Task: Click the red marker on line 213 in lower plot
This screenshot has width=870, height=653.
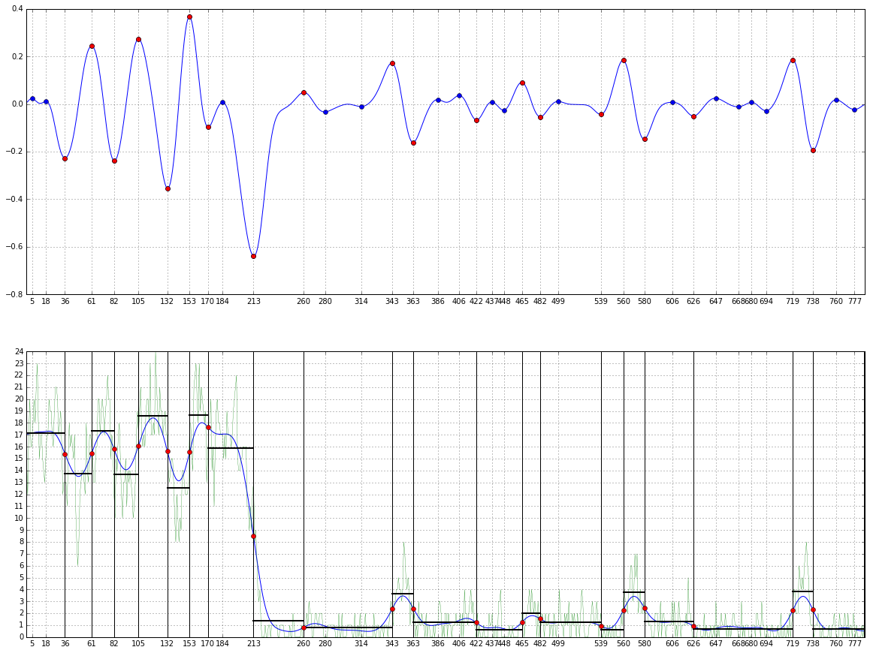Action: coord(254,536)
